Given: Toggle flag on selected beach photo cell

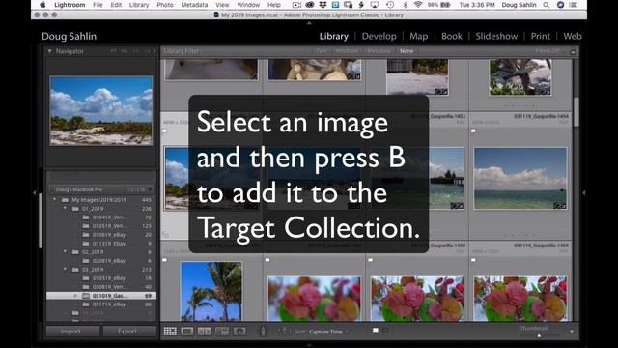Looking at the screenshot, I should (x=165, y=131).
